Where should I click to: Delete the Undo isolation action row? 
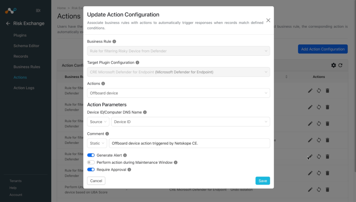tap(327, 189)
